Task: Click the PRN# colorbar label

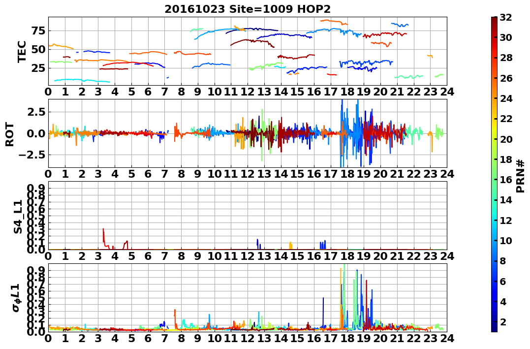Action: (521, 176)
